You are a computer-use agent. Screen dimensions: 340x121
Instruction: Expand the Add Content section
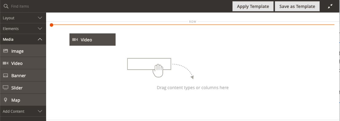coord(23,111)
